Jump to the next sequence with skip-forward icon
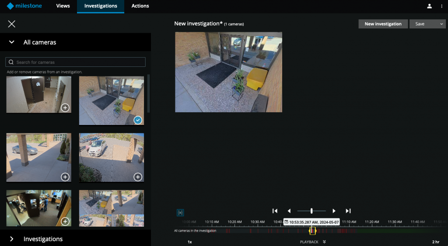The image size is (448, 246). (348, 211)
